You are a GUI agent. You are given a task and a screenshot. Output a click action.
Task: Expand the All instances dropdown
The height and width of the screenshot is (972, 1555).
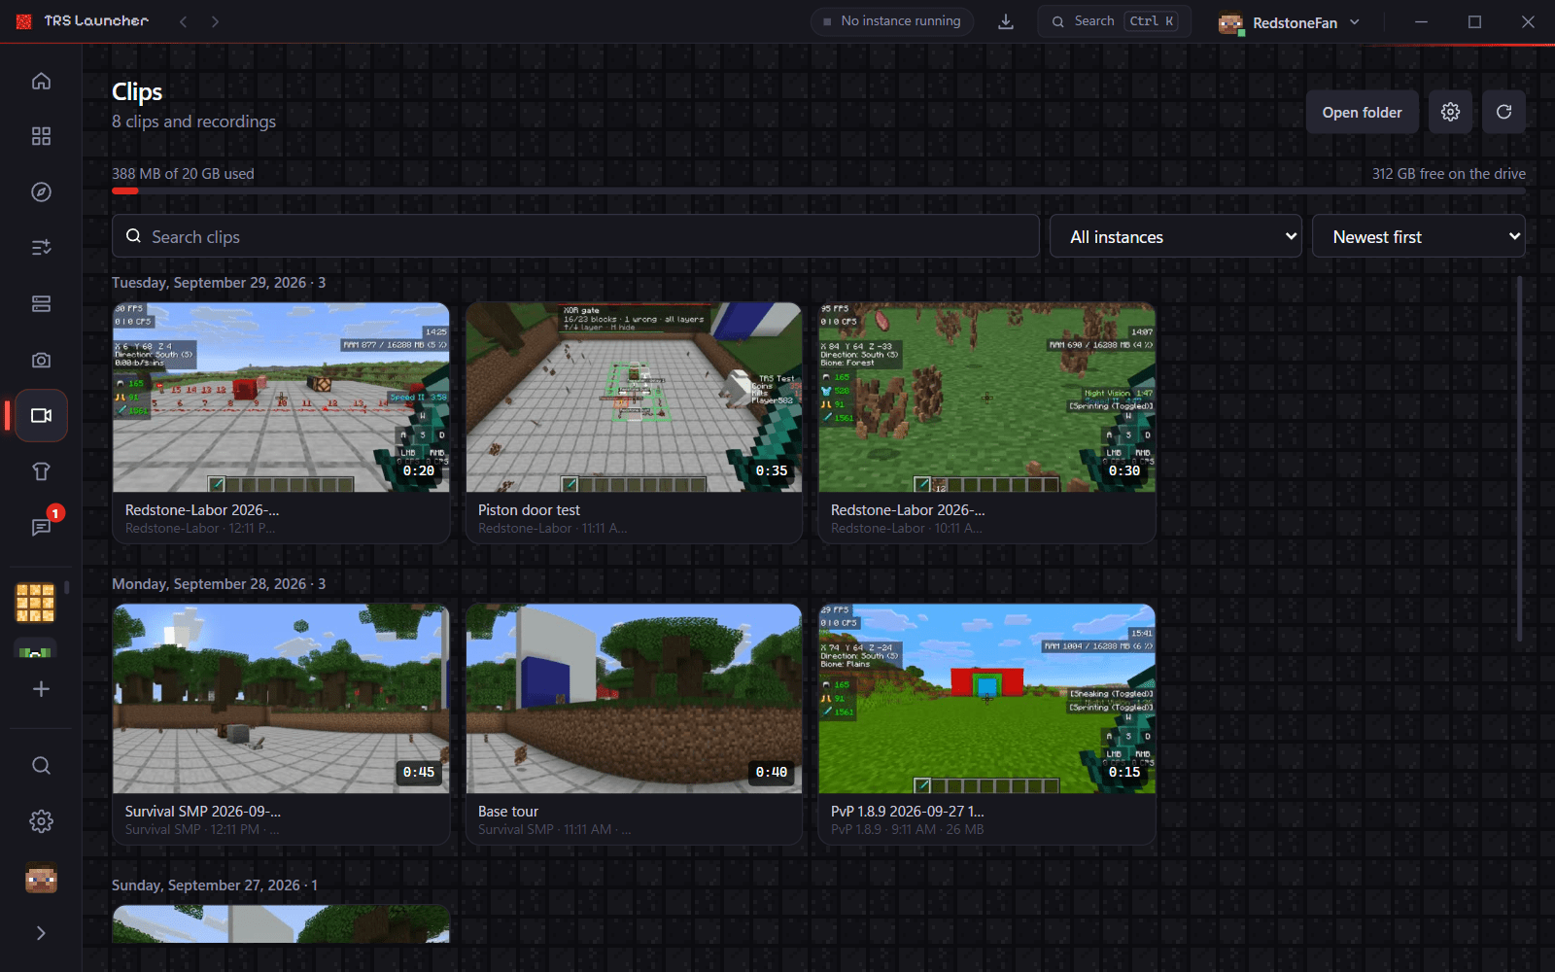[1176, 236]
